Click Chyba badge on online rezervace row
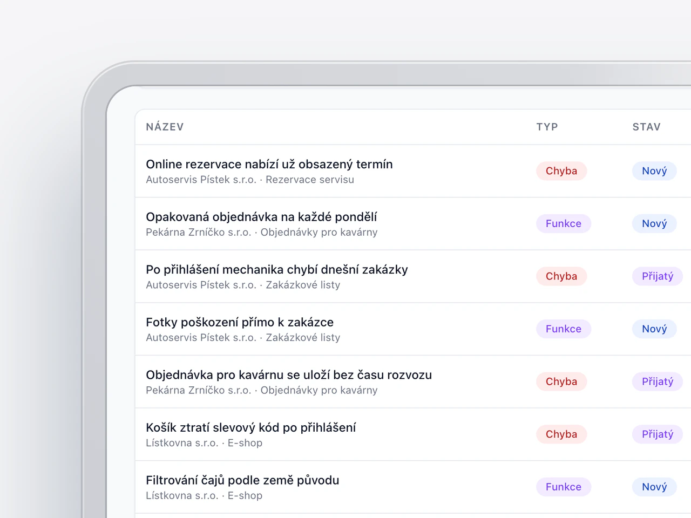This screenshot has height=518, width=691. point(561,171)
